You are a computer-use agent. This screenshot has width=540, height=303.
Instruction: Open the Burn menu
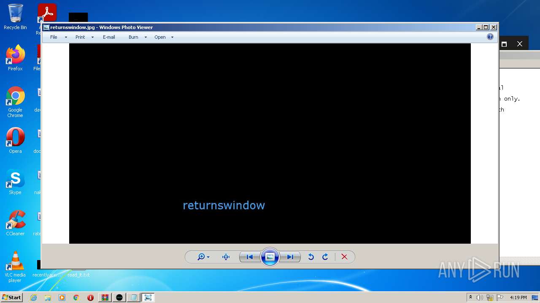coord(133,37)
